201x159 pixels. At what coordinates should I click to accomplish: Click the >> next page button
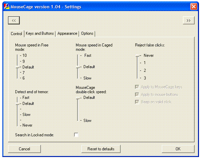pos(189,20)
